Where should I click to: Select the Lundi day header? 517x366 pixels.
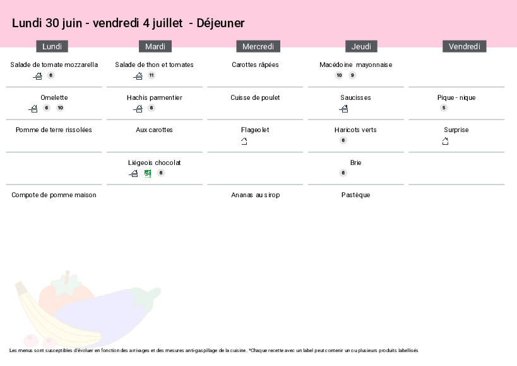click(52, 47)
